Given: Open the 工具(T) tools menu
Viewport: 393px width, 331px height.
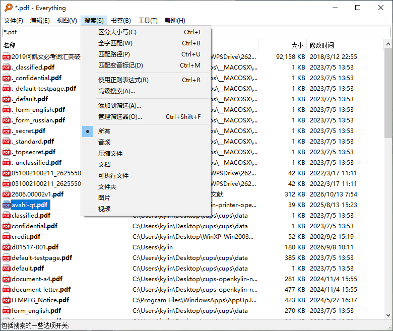Looking at the screenshot, I should [x=148, y=21].
